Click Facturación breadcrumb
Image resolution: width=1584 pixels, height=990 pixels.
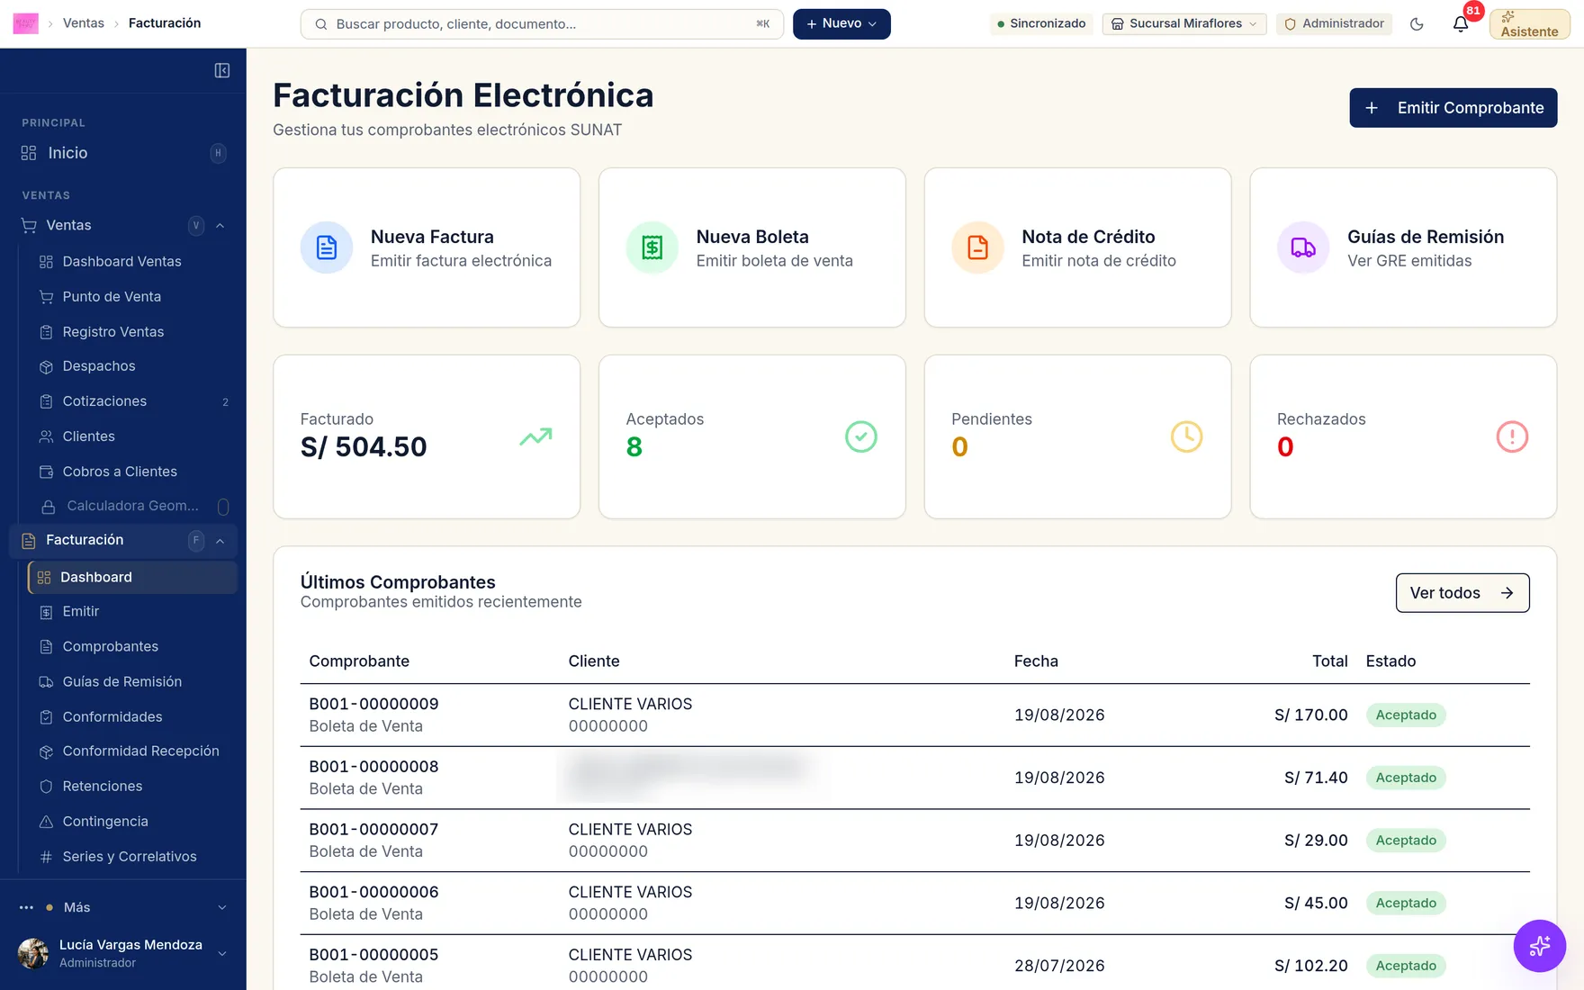pos(165,23)
